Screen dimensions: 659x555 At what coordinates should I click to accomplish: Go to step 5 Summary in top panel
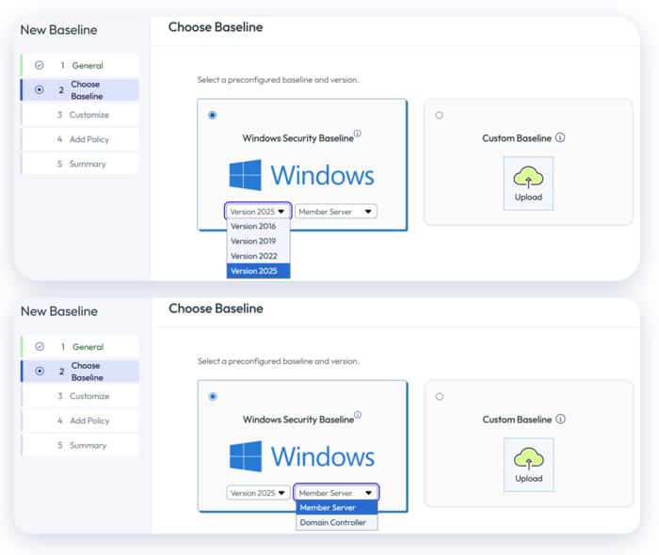[x=79, y=164]
